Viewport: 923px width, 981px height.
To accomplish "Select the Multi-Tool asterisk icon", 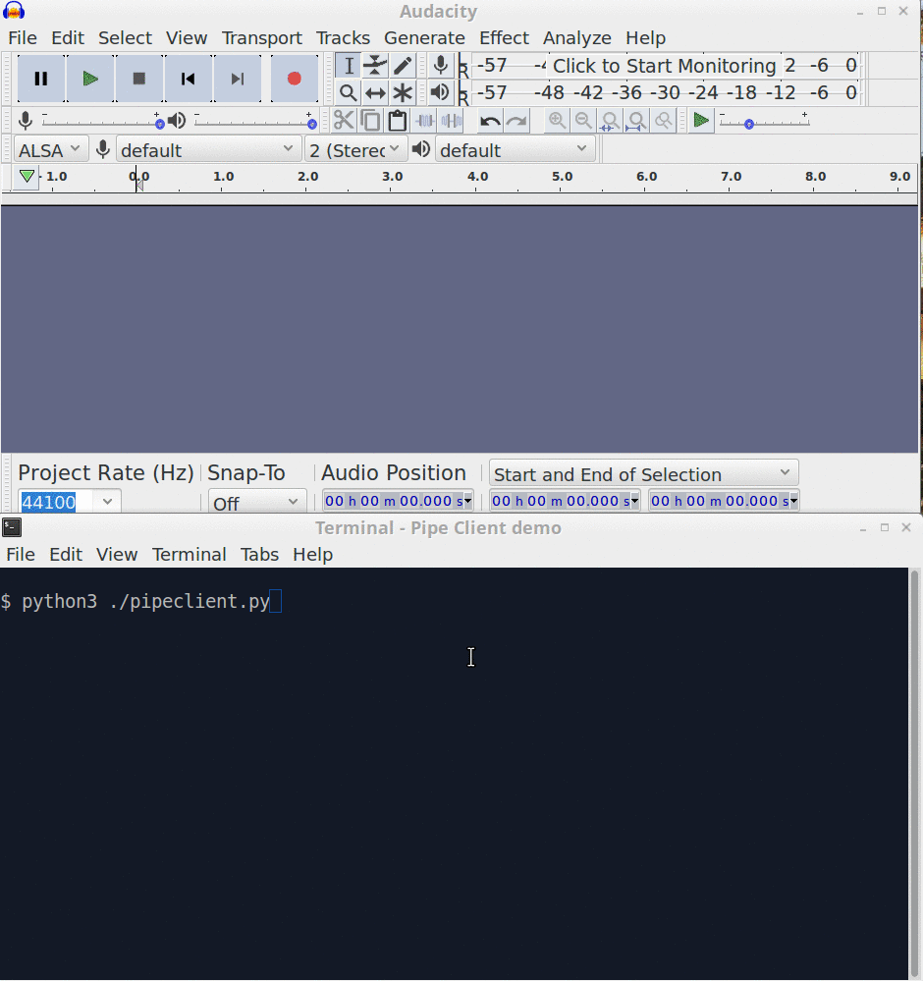I will coord(403,93).
